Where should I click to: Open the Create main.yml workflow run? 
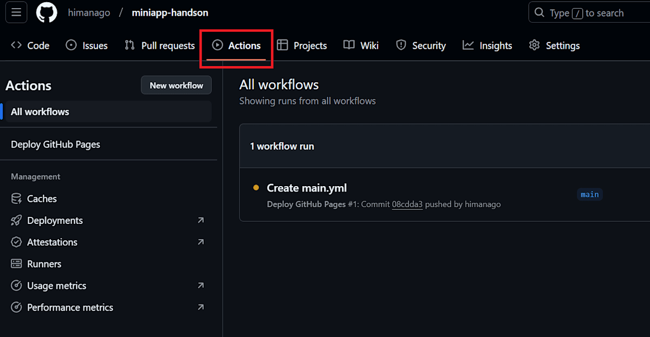point(307,188)
